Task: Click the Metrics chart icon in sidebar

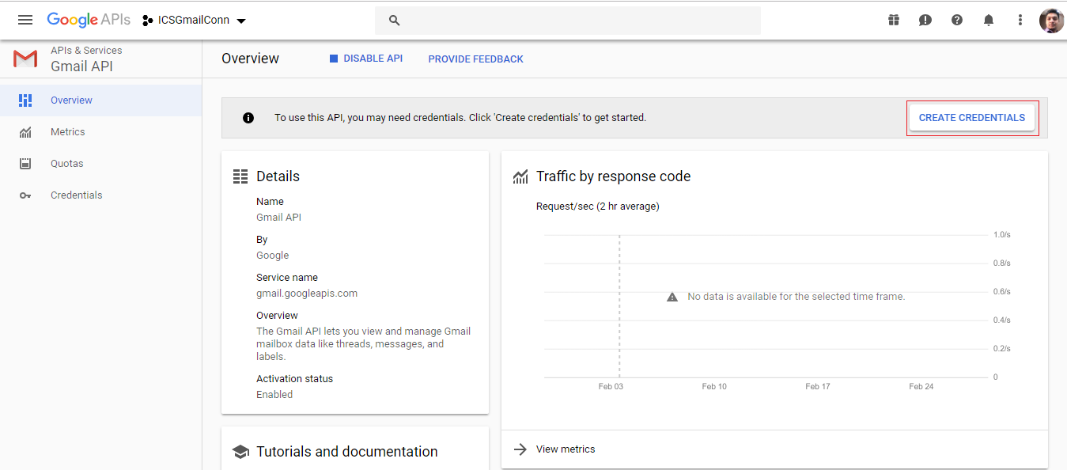Action: (25, 132)
